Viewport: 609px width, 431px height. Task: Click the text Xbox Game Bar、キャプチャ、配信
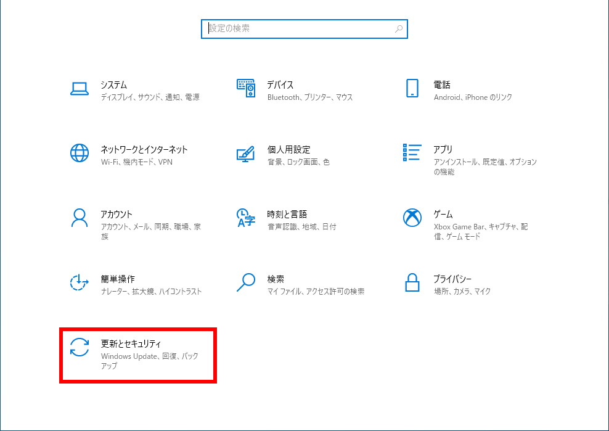481,232
